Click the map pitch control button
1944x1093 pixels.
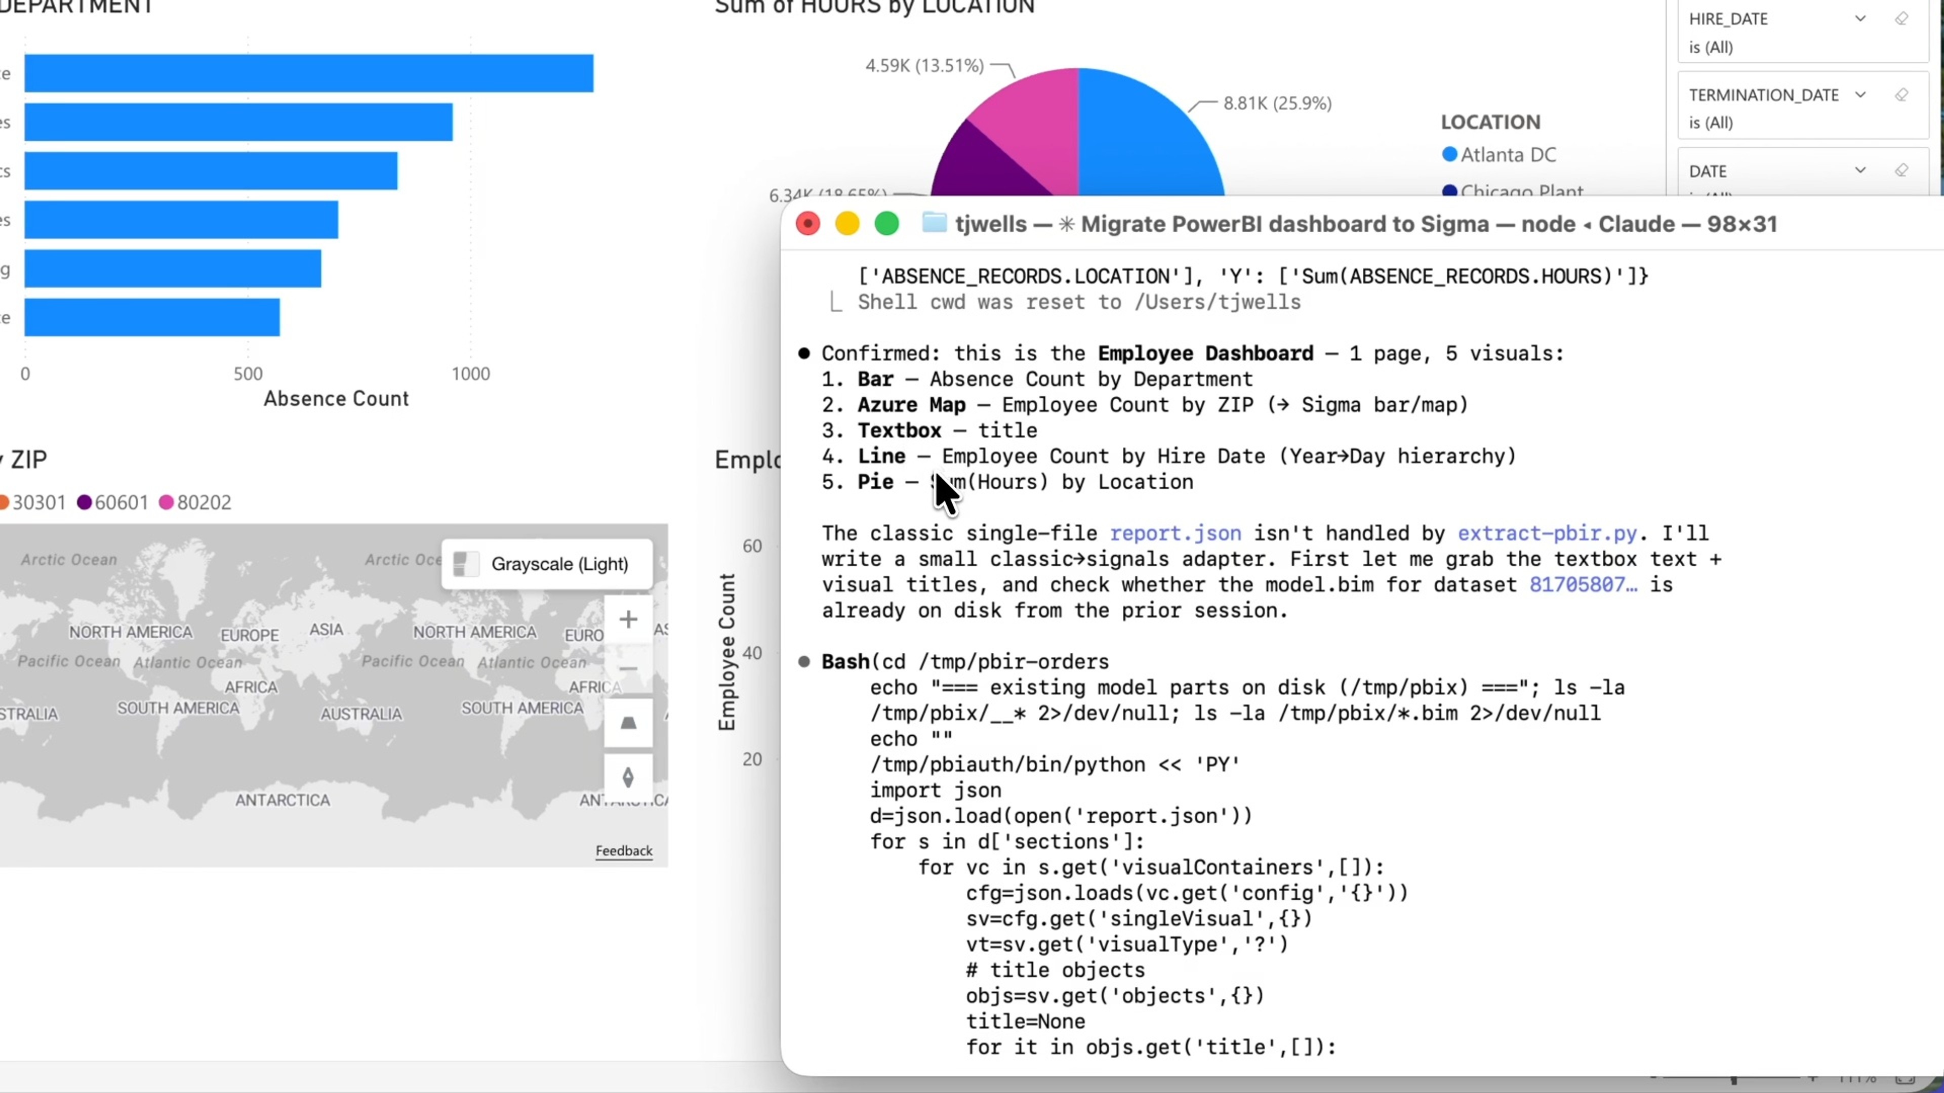tap(628, 724)
